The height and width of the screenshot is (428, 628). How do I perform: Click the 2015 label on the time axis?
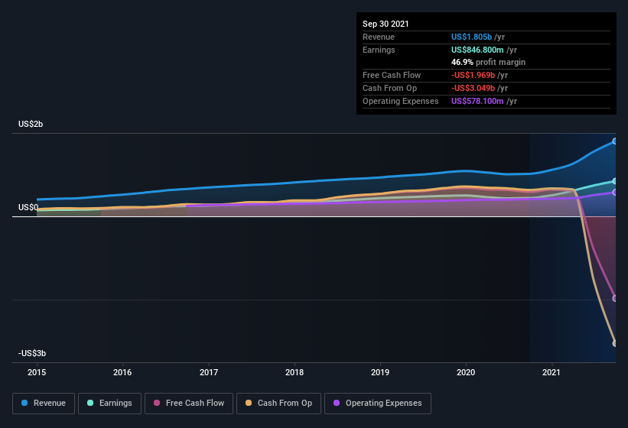pos(37,372)
